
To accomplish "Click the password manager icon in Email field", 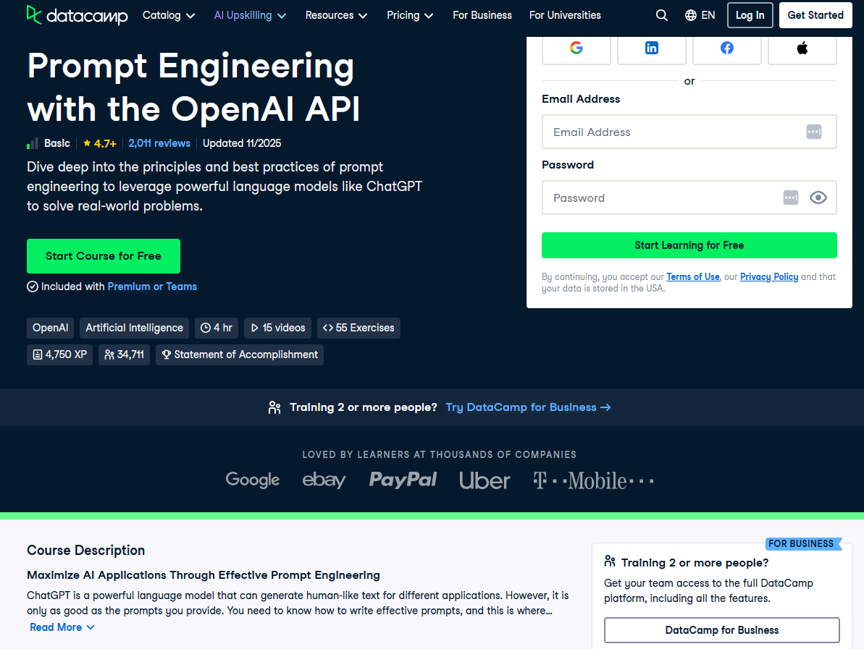I will pyautogui.click(x=814, y=132).
